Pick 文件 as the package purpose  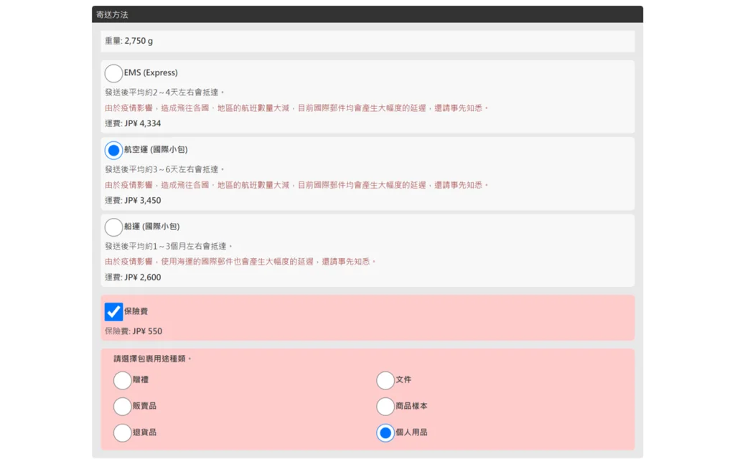(385, 380)
